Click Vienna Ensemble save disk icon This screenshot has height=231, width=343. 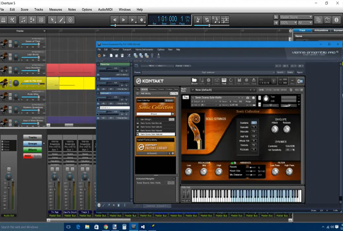[122, 56]
